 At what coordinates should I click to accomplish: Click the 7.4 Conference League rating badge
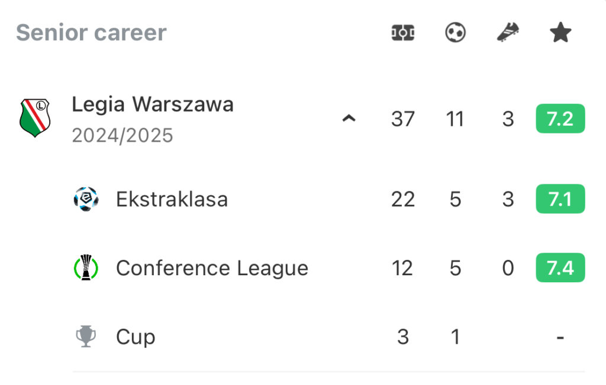click(560, 267)
